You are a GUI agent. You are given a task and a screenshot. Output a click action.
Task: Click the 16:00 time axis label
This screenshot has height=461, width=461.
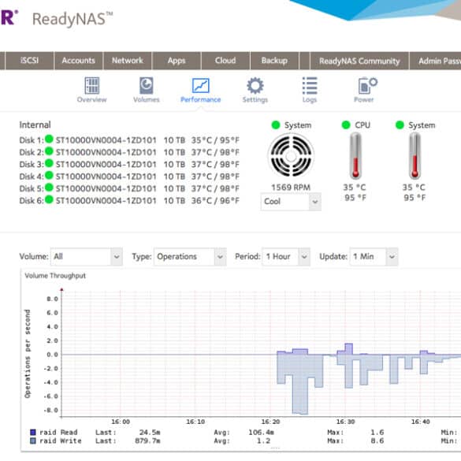[x=121, y=422]
